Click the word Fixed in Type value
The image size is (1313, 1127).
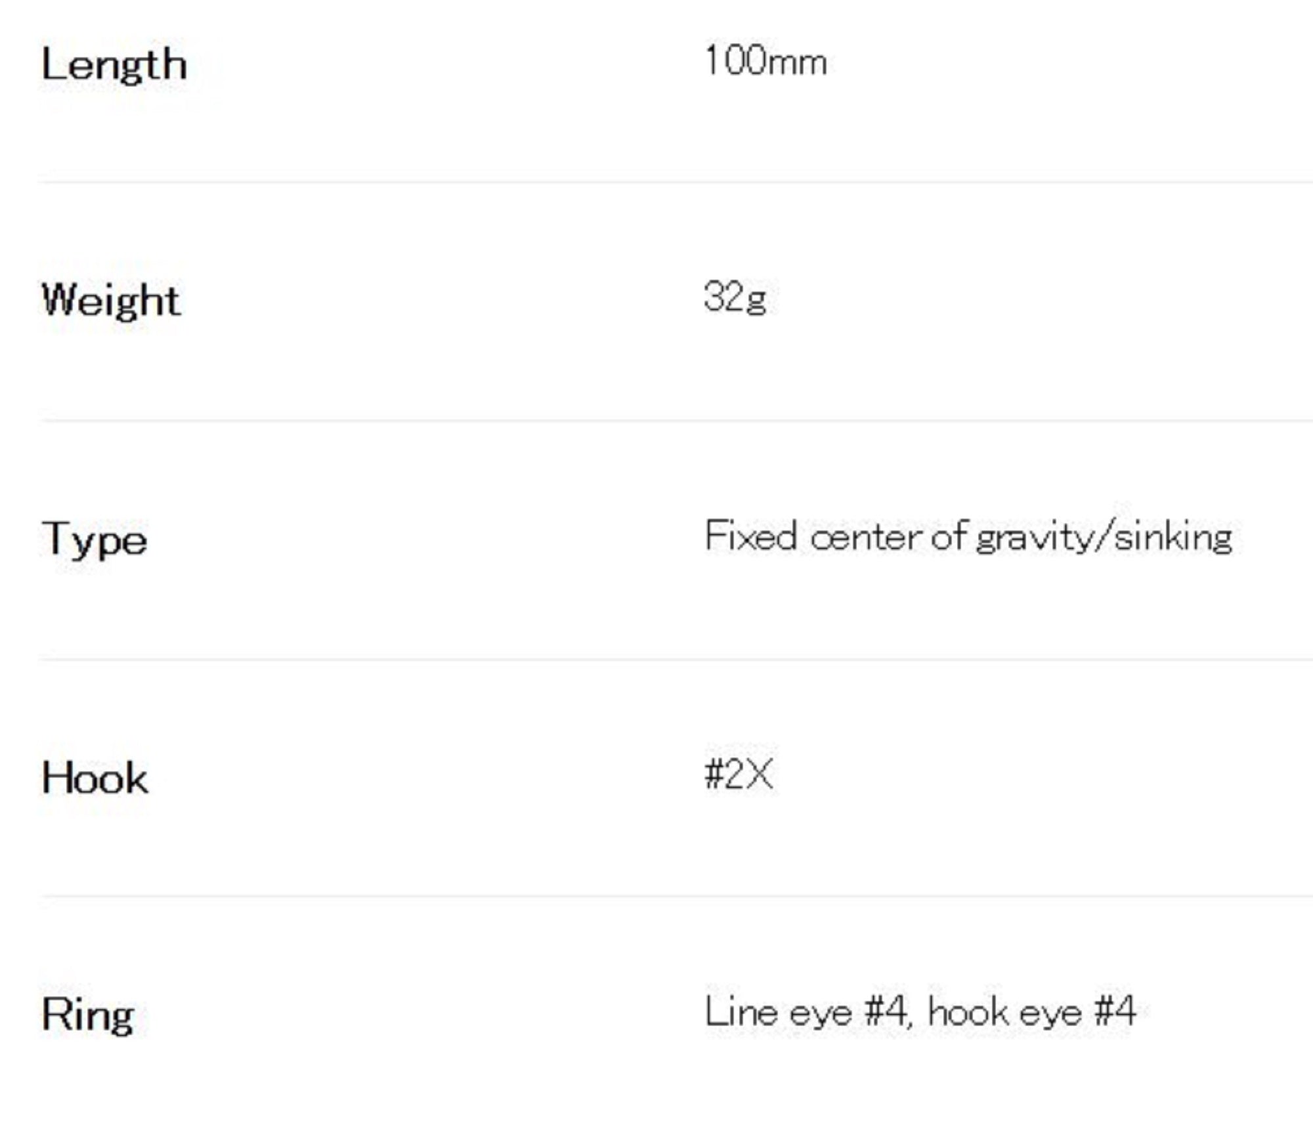(x=751, y=536)
